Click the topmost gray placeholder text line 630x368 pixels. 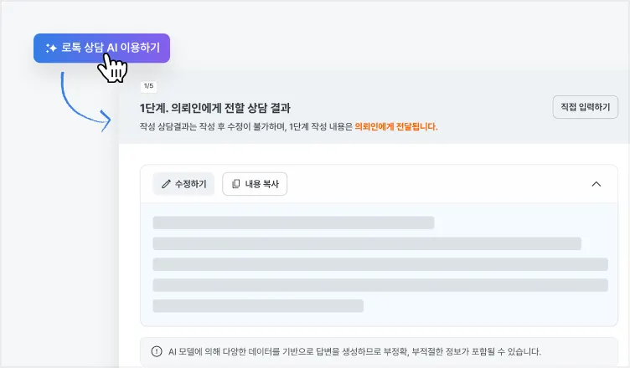click(x=293, y=222)
